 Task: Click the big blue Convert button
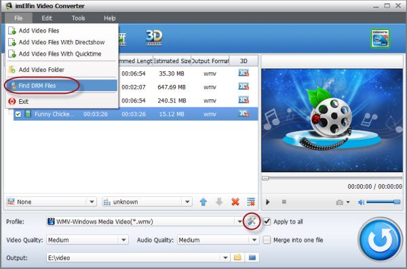point(381,240)
